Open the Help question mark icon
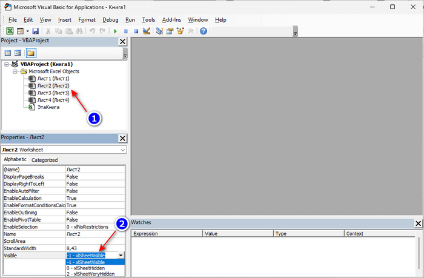The height and width of the screenshot is (278, 424). click(203, 31)
